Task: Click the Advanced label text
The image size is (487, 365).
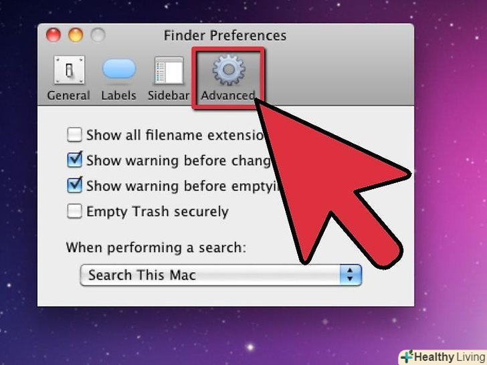Action: point(228,96)
